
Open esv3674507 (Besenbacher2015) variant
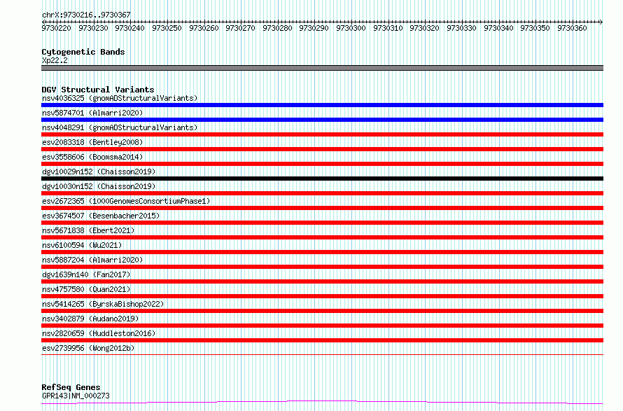tap(101, 216)
